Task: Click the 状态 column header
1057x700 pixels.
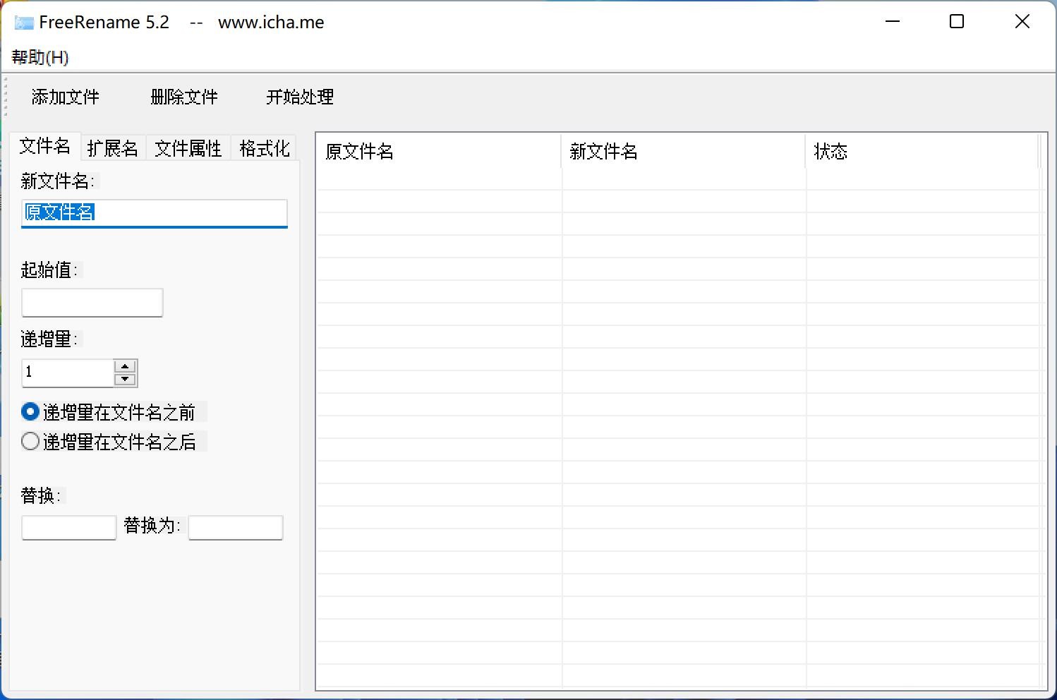Action: [x=921, y=152]
